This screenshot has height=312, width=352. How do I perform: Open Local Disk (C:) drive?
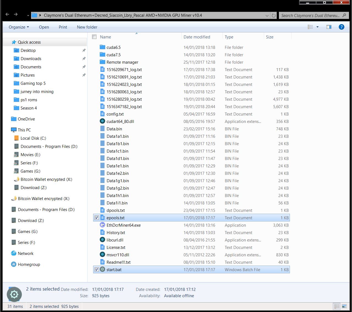tap(33, 138)
